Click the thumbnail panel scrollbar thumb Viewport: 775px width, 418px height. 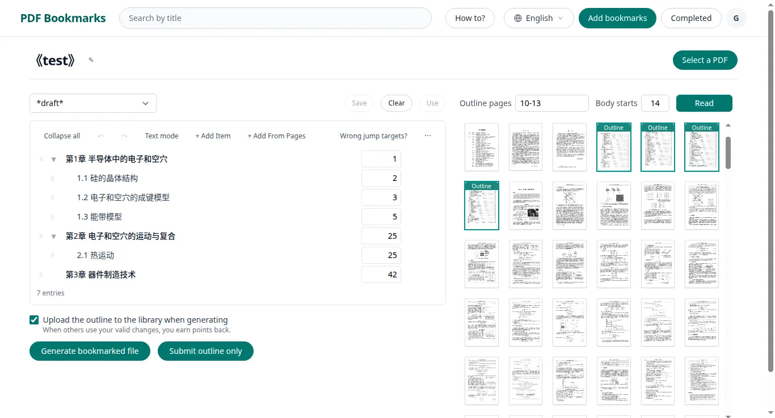[728, 153]
